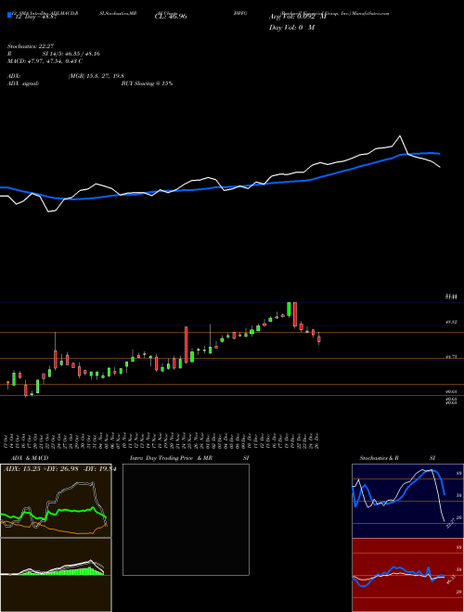Click the 'MACD: 47.97, 47.54, 0.43 C' line

45,61
